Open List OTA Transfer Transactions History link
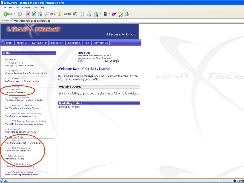This screenshot has width=244, height=183. click(27, 121)
